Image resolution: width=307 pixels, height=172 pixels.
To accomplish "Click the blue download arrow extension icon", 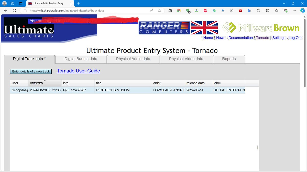I will click(223, 11).
